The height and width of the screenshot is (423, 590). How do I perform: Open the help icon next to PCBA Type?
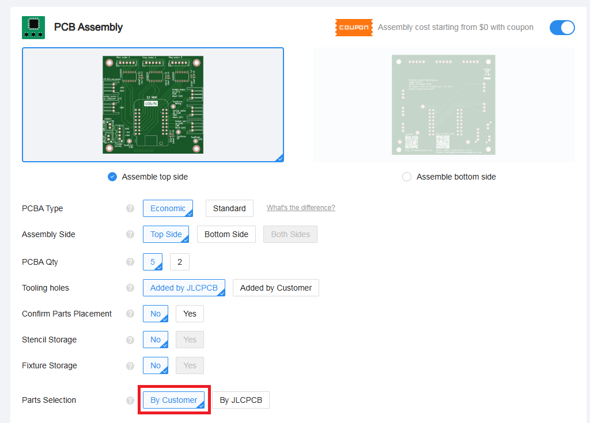point(130,208)
